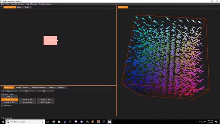This screenshot has width=220, height=124.
Task: Close the 3D View Controls tab
Action: (30, 87)
